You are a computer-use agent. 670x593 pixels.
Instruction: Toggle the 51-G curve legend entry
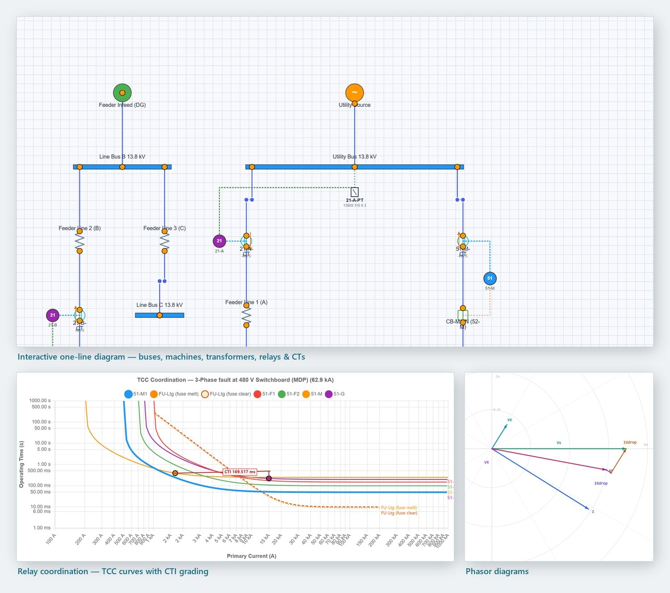tap(335, 394)
